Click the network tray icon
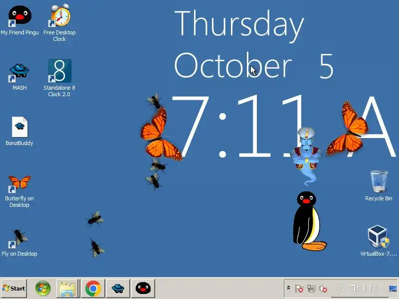This screenshot has height=299, width=399. click(x=311, y=289)
